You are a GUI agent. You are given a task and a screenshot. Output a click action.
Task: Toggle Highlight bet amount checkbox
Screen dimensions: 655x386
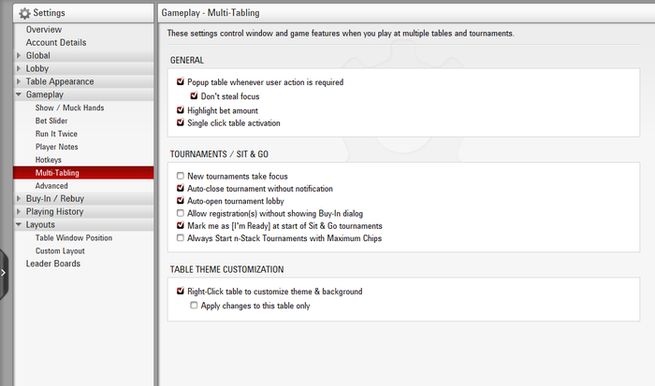tap(181, 110)
